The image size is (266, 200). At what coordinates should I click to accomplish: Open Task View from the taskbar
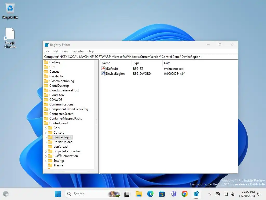pyautogui.click(x=127, y=194)
